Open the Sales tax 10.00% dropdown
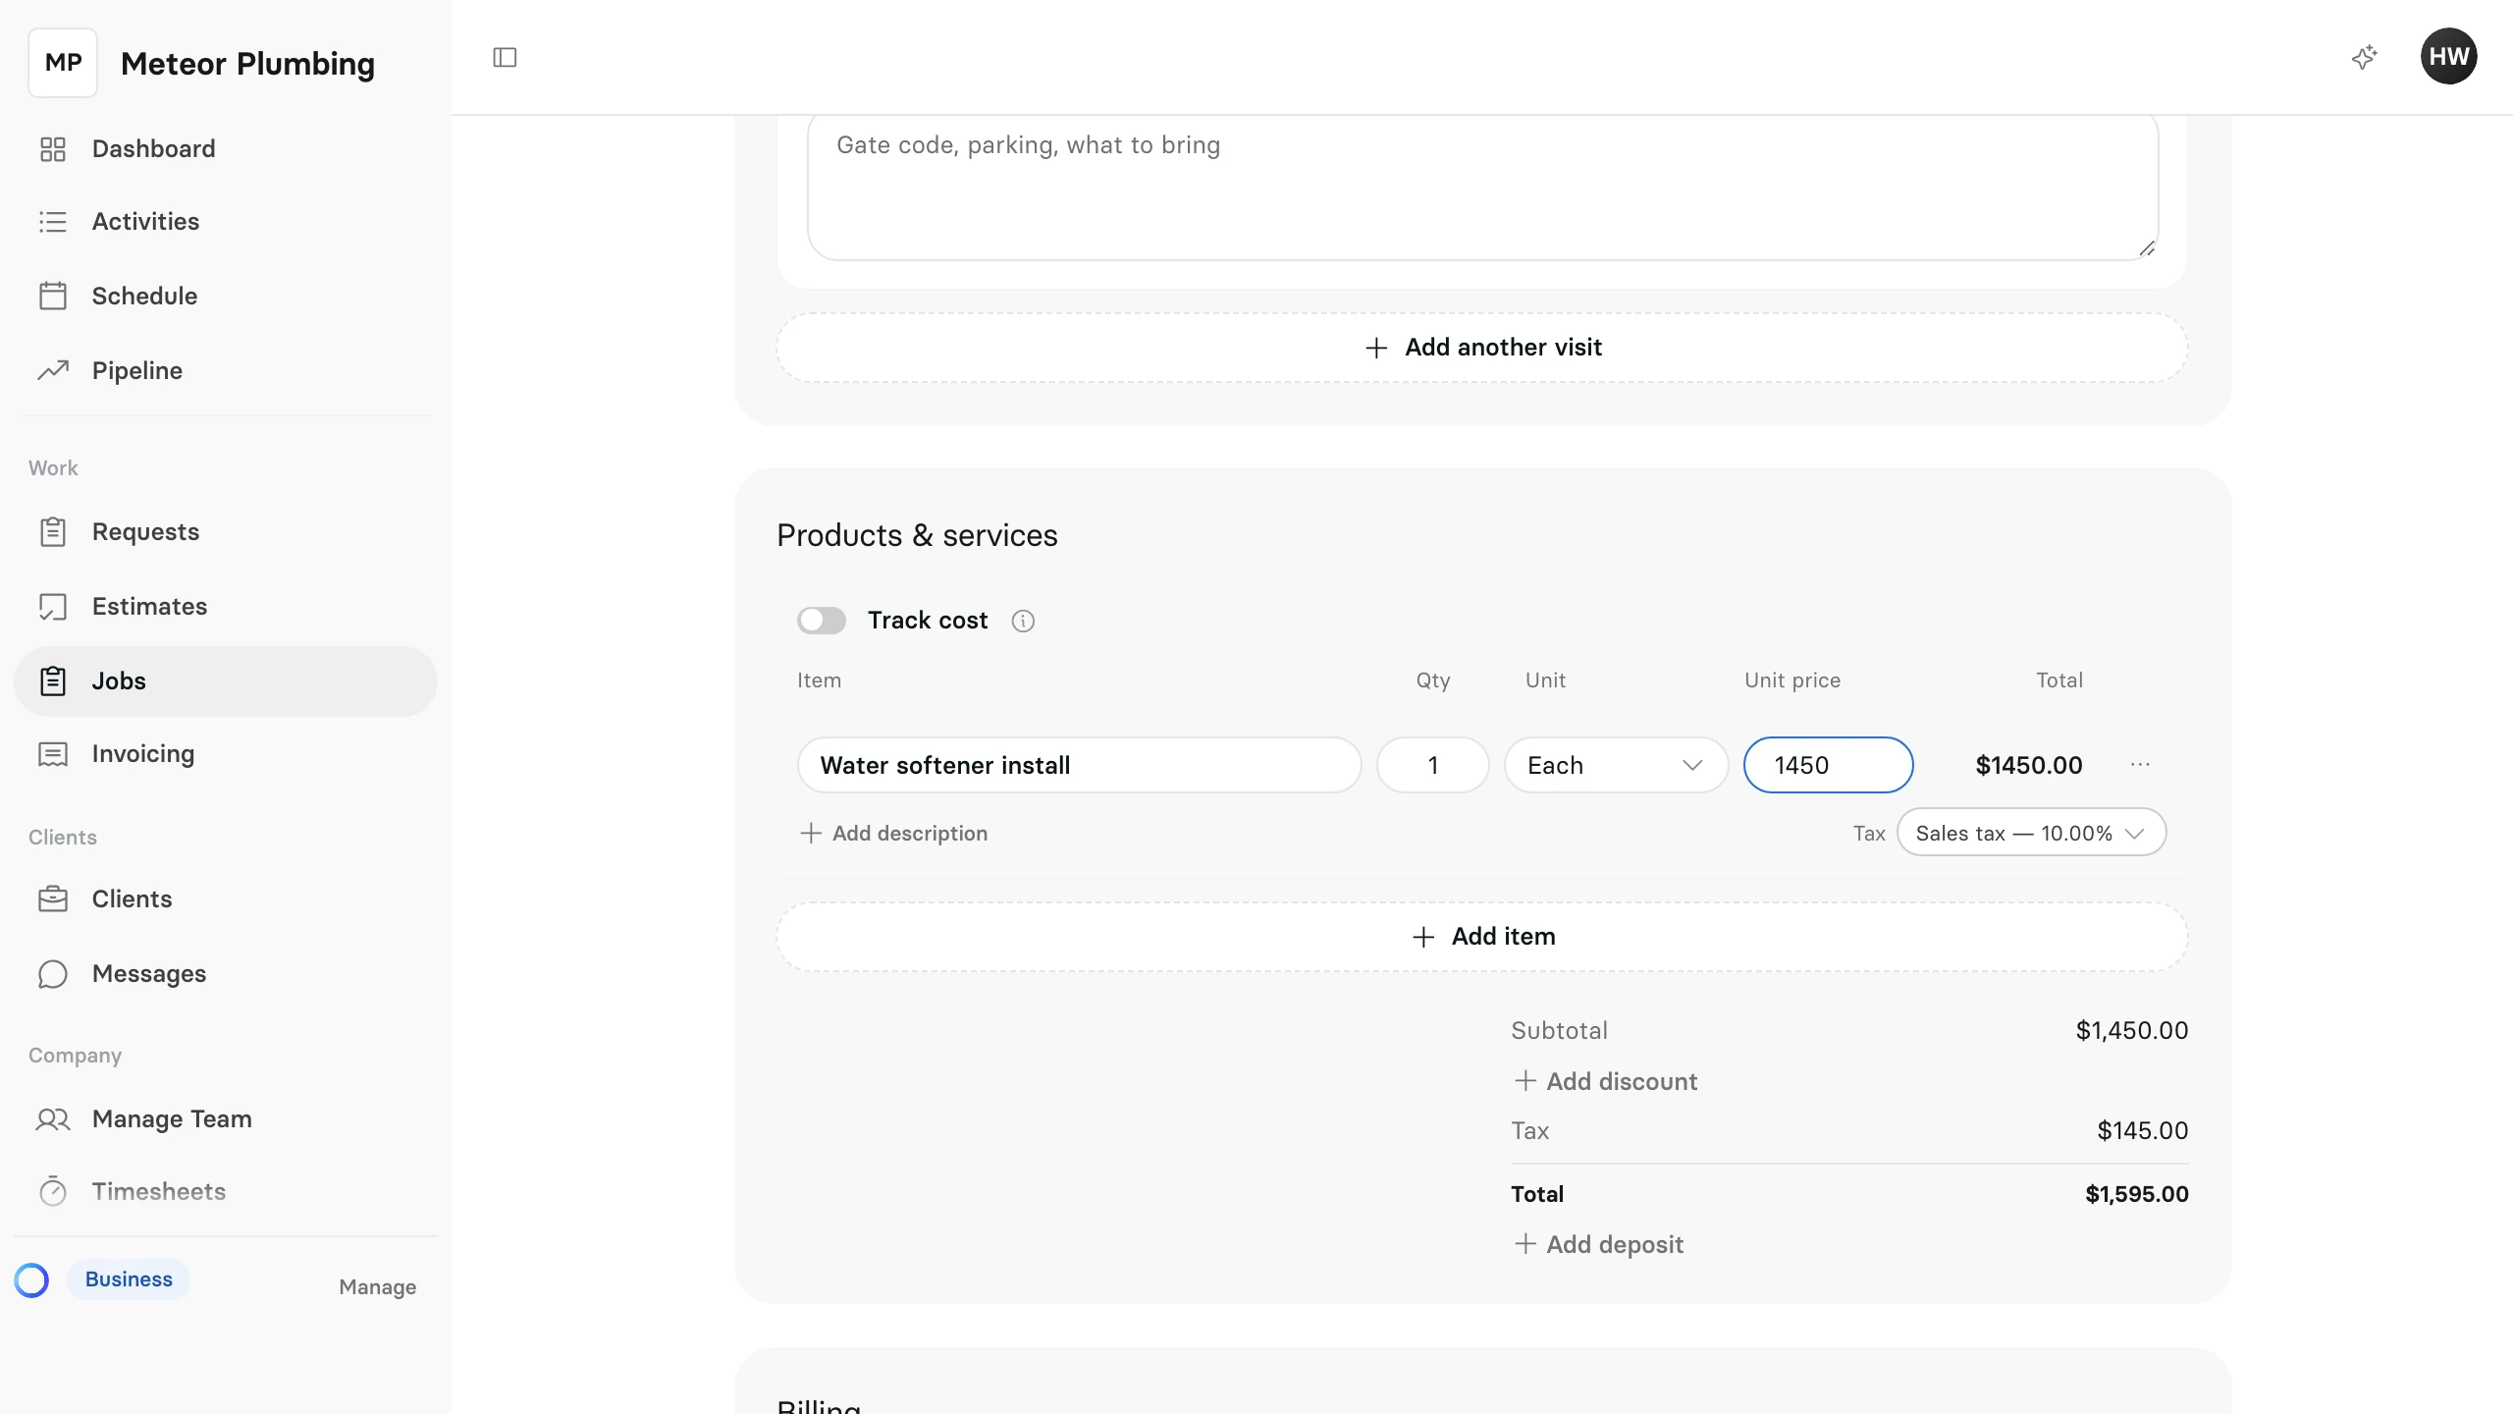Image resolution: width=2513 pixels, height=1414 pixels. [2031, 833]
